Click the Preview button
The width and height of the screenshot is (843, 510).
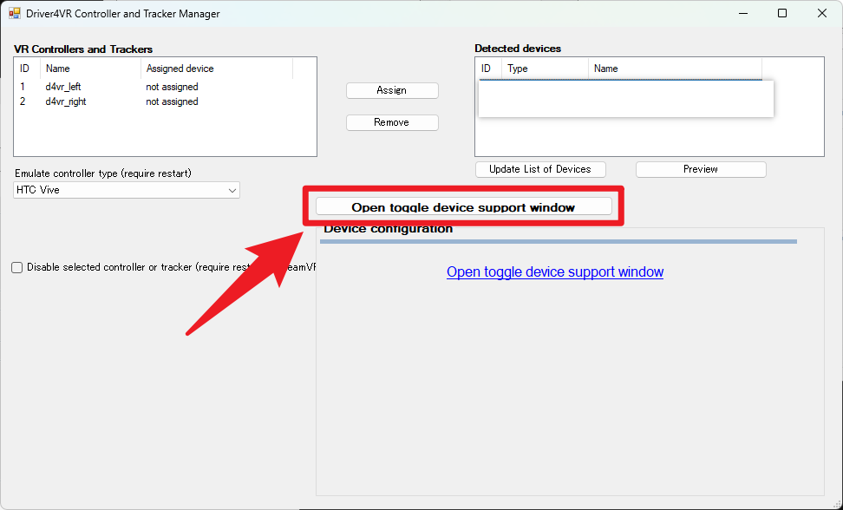(x=701, y=169)
